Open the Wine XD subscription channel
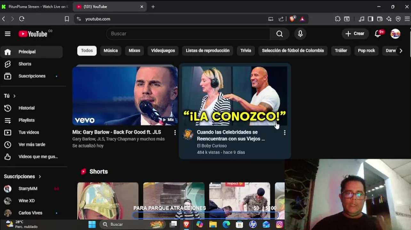 pyautogui.click(x=31, y=201)
